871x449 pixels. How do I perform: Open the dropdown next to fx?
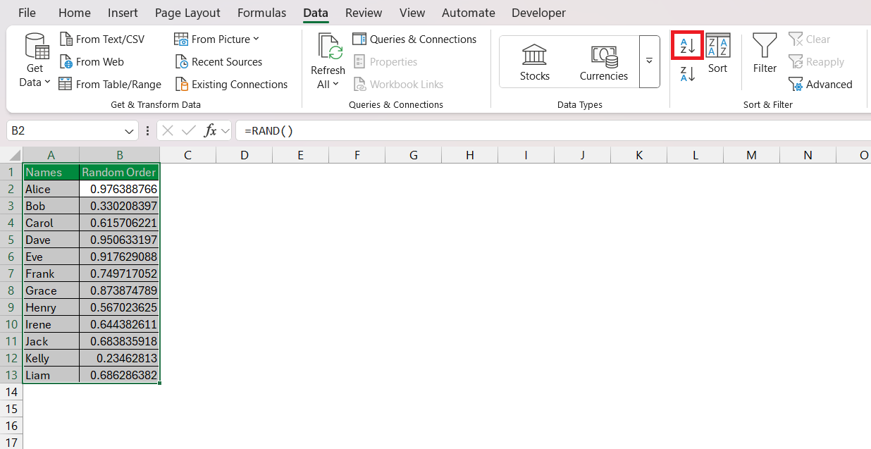coord(225,131)
